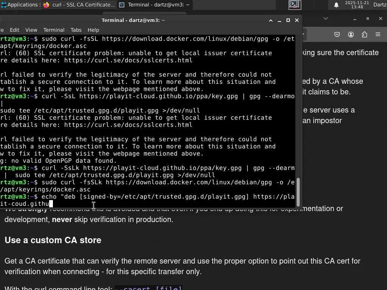387x290 pixels.
Task: Minimize the Firefox window
Action: [355, 19]
